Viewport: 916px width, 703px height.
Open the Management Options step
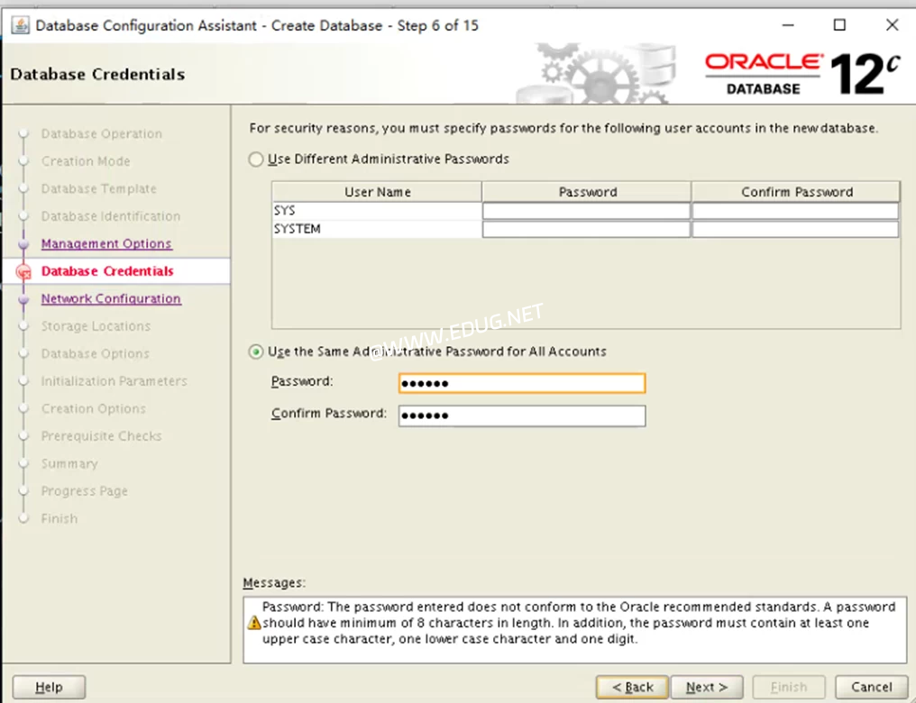106,243
